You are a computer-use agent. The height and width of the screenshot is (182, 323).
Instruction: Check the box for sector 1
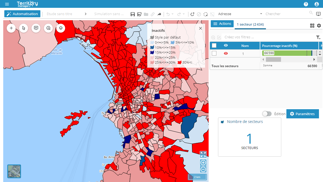tap(214, 53)
